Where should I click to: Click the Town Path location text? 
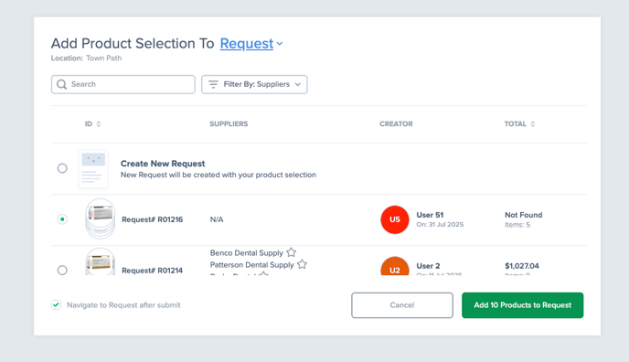103,59
